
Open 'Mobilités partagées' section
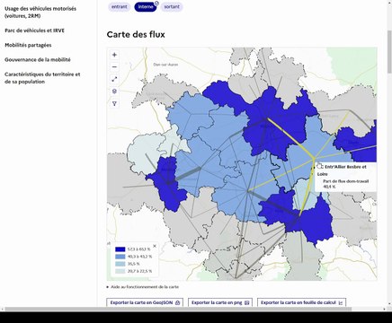pos(28,45)
